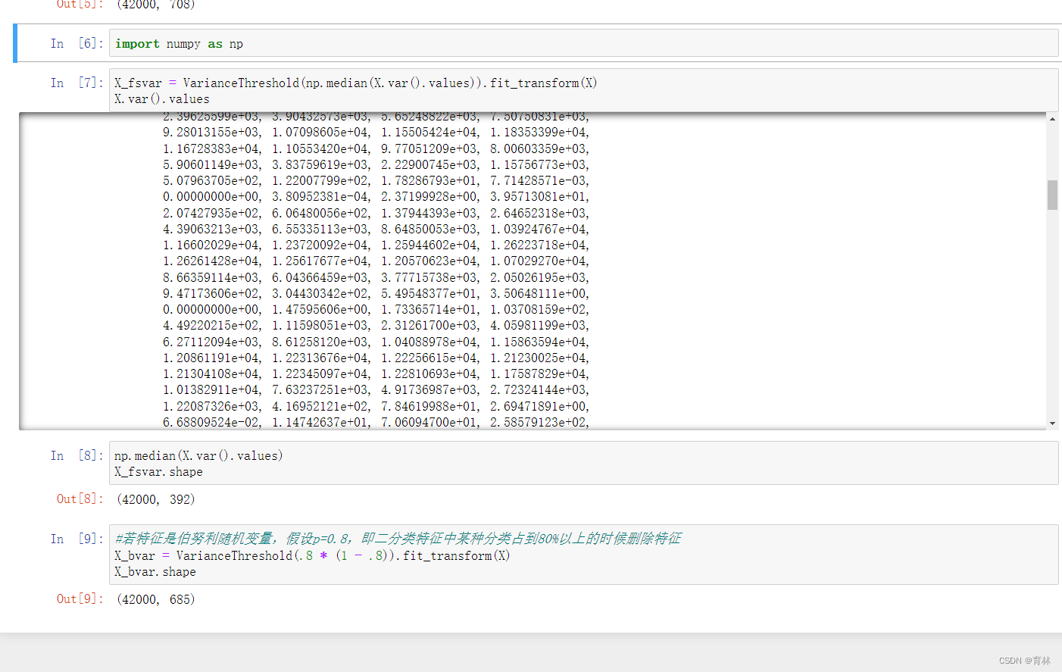Screen dimensions: 1062x672
Task: Click array value 1.21230025e+04
Action: click(x=539, y=358)
